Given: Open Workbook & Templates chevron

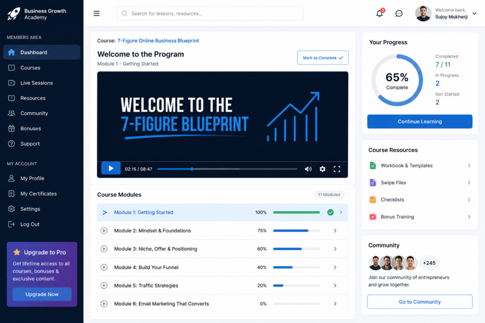Looking at the screenshot, I should pos(469,166).
